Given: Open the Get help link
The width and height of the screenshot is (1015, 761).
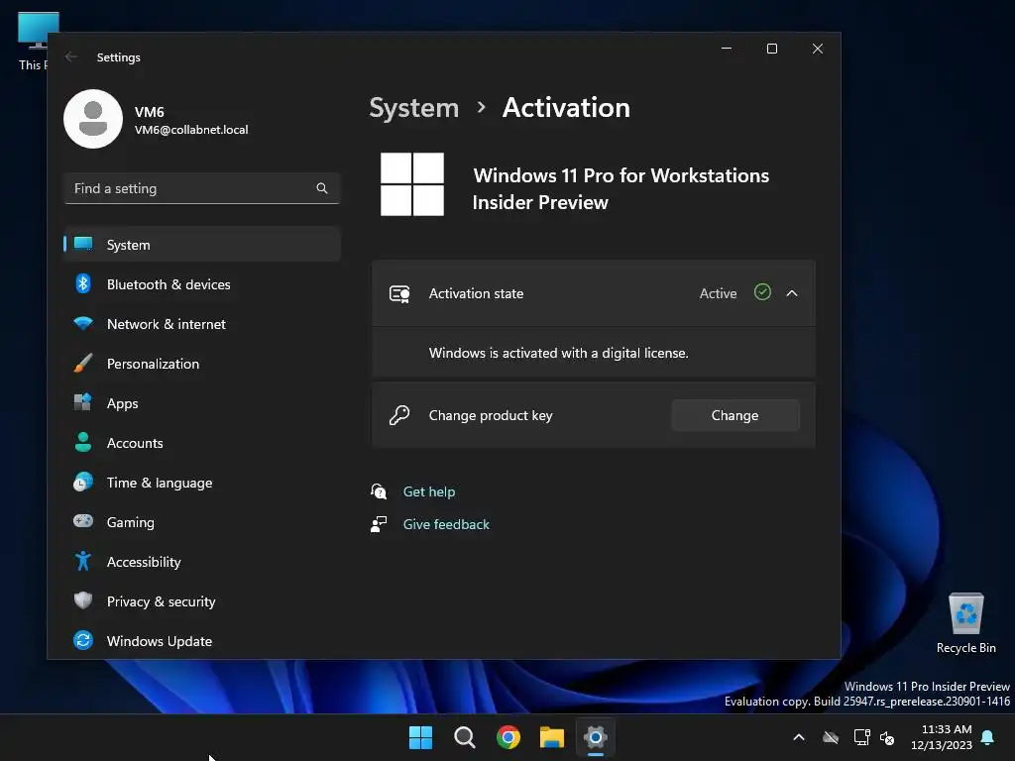Looking at the screenshot, I should pyautogui.click(x=429, y=491).
